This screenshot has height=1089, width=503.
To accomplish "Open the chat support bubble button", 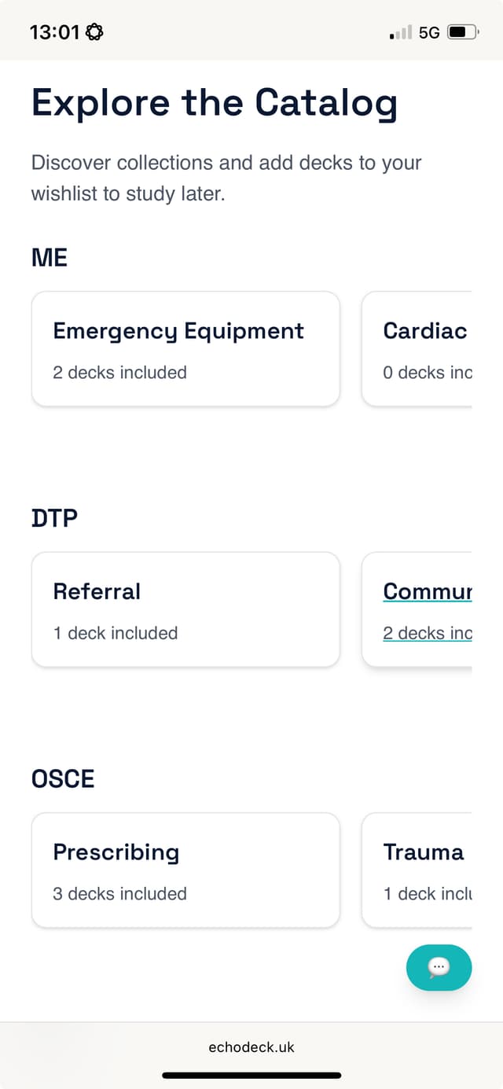I will click(x=439, y=967).
